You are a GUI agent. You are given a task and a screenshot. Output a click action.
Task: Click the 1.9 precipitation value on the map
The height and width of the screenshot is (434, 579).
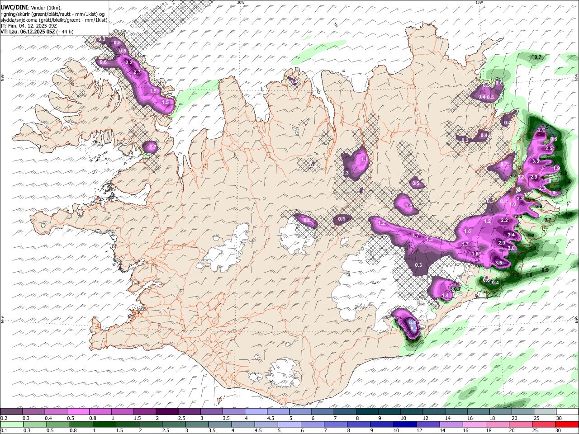(x=557, y=168)
